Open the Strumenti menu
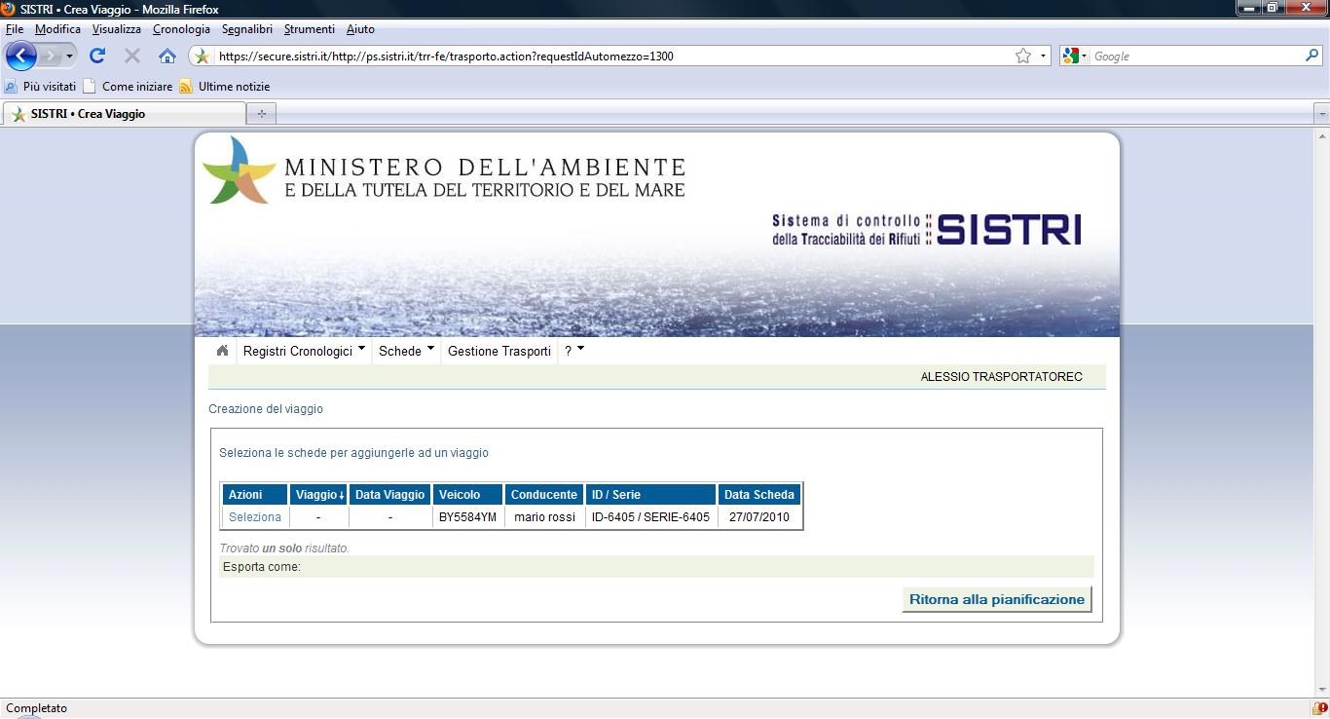The image size is (1330, 719). pyautogui.click(x=310, y=29)
